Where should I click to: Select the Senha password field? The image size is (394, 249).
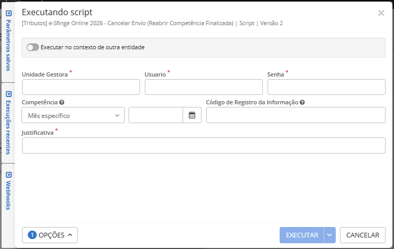326,87
